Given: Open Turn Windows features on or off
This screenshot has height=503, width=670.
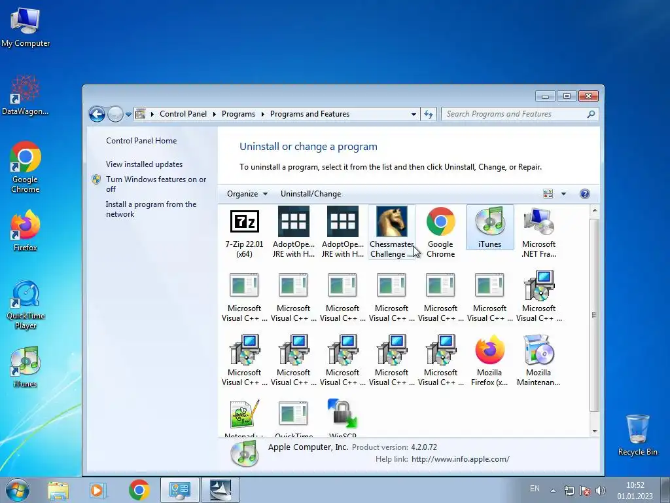Looking at the screenshot, I should click(x=156, y=184).
